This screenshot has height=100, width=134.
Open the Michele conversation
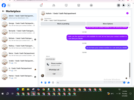pyautogui.click(x=19, y=39)
